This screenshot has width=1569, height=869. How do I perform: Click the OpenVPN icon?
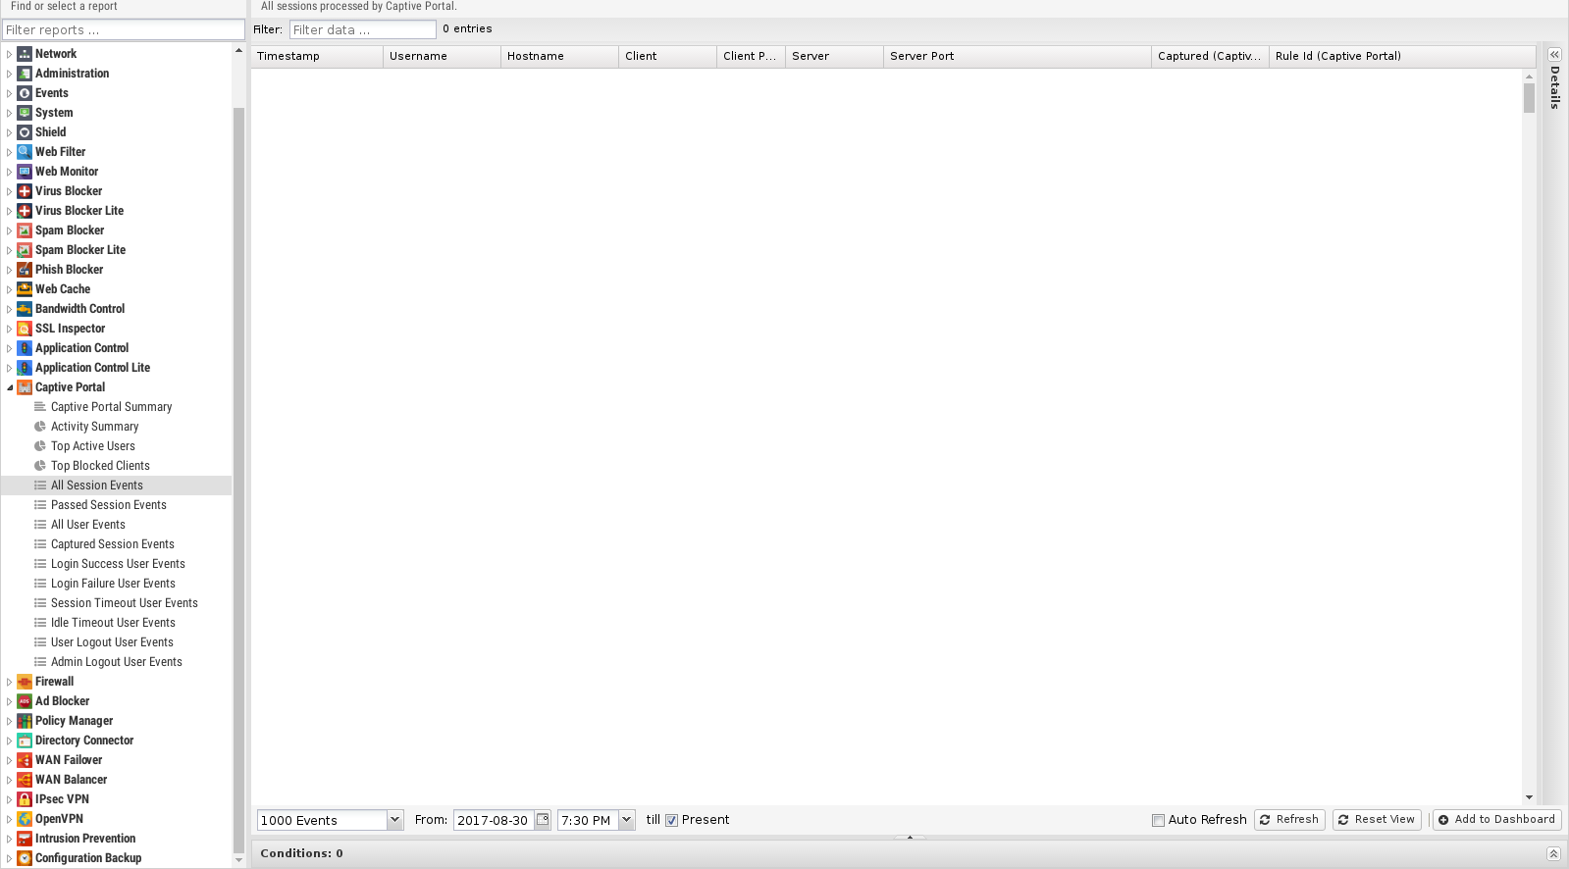coord(25,819)
